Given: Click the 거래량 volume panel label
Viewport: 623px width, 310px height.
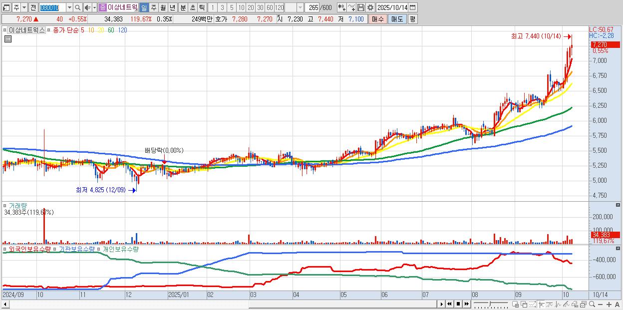Looking at the screenshot, I should click(18, 205).
